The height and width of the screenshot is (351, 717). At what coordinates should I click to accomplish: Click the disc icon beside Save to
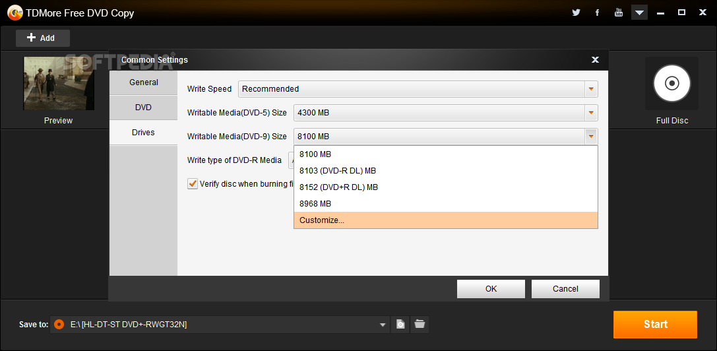[x=59, y=325]
